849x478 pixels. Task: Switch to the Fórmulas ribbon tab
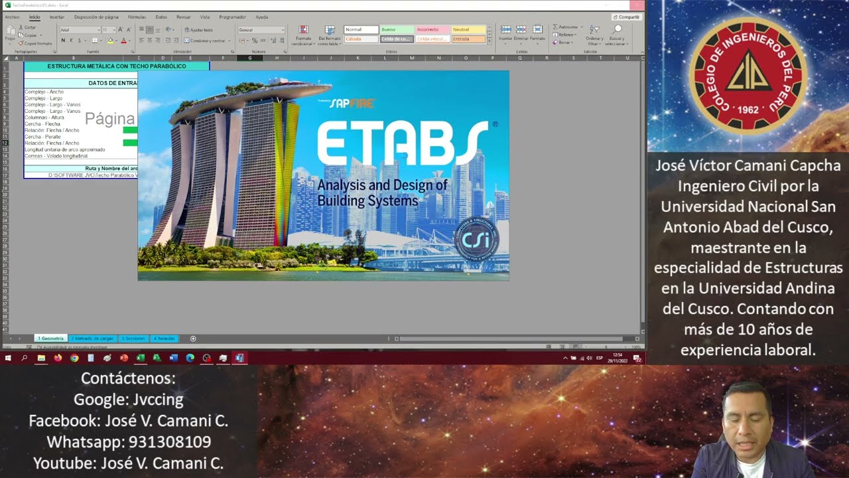click(x=137, y=17)
